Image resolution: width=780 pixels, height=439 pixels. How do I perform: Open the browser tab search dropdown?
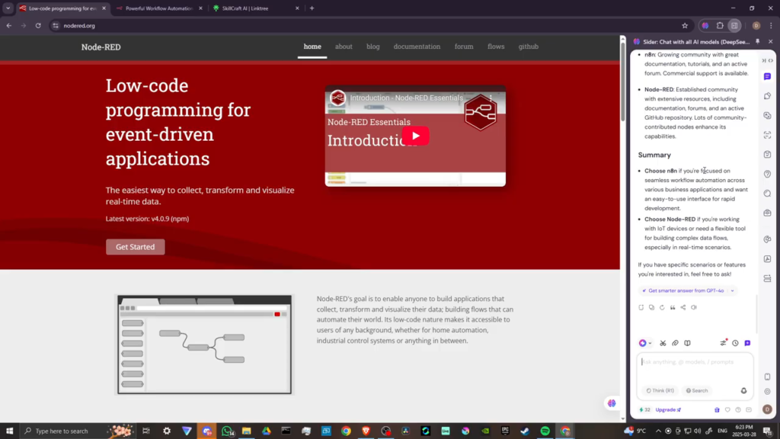pyautogui.click(x=8, y=8)
